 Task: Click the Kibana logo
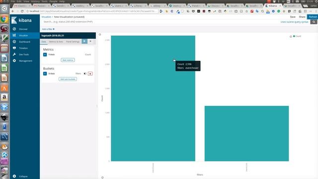pyautogui.click(x=21, y=20)
